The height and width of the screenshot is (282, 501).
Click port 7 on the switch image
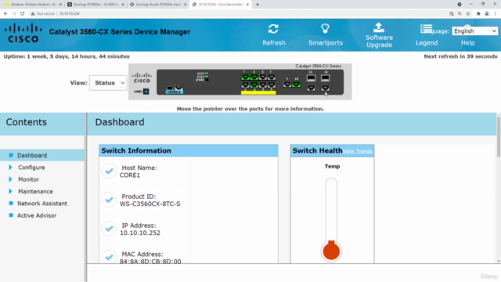point(272,77)
